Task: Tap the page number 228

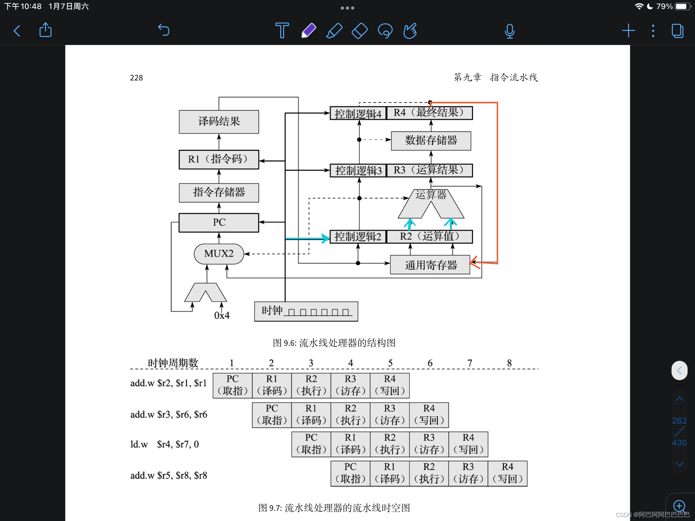Action: (136, 78)
